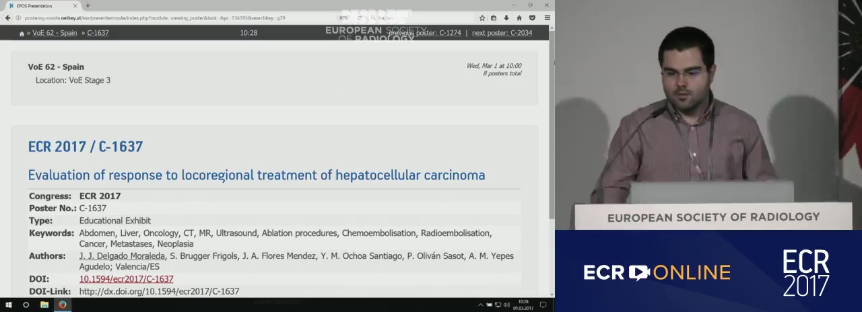862x312 pixels.
Task: Select the EPOS Presentation tab
Action: [42, 6]
